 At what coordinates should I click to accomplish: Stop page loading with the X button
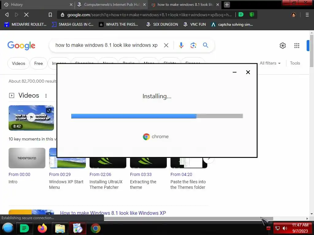pyautogui.click(x=26, y=15)
